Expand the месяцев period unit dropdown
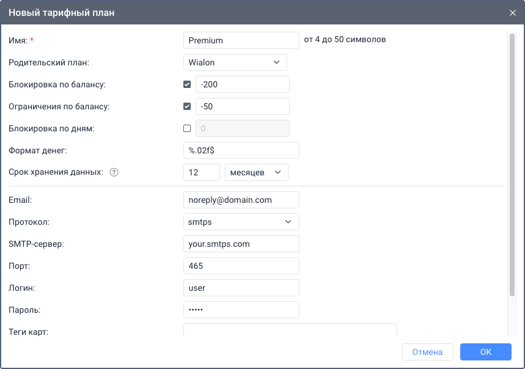This screenshot has width=525, height=369. tap(256, 172)
